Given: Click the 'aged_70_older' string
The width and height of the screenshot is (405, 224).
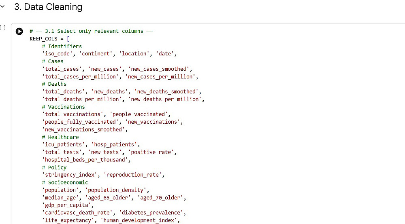Looking at the screenshot, I should coord(160,198).
